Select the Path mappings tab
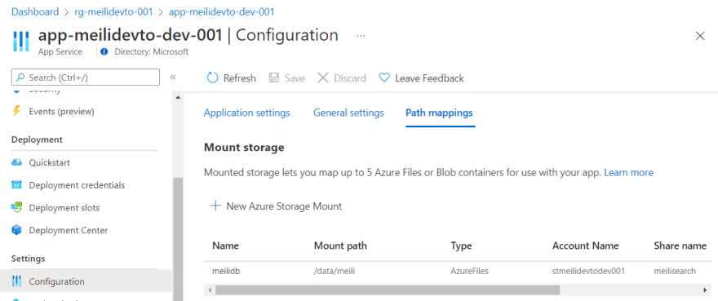Viewport: 718px width, 301px height. [439, 113]
